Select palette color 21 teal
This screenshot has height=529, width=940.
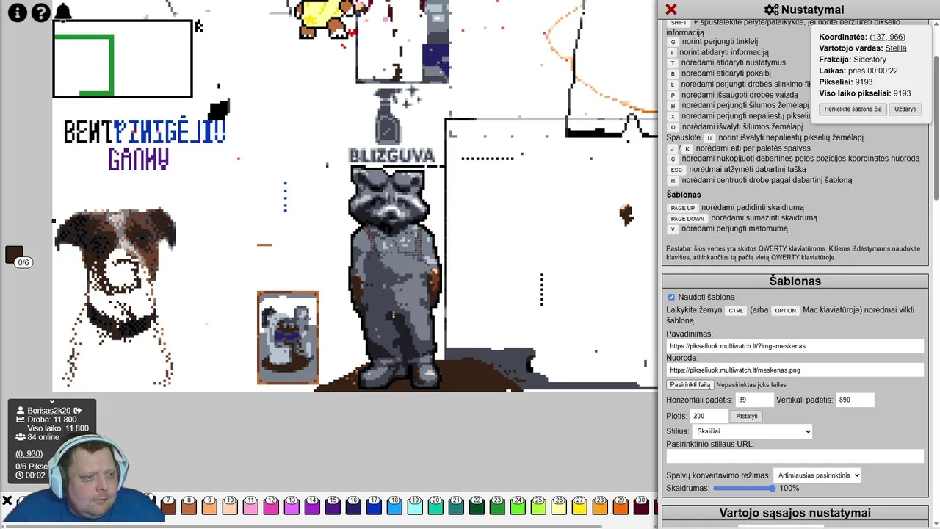[456, 505]
